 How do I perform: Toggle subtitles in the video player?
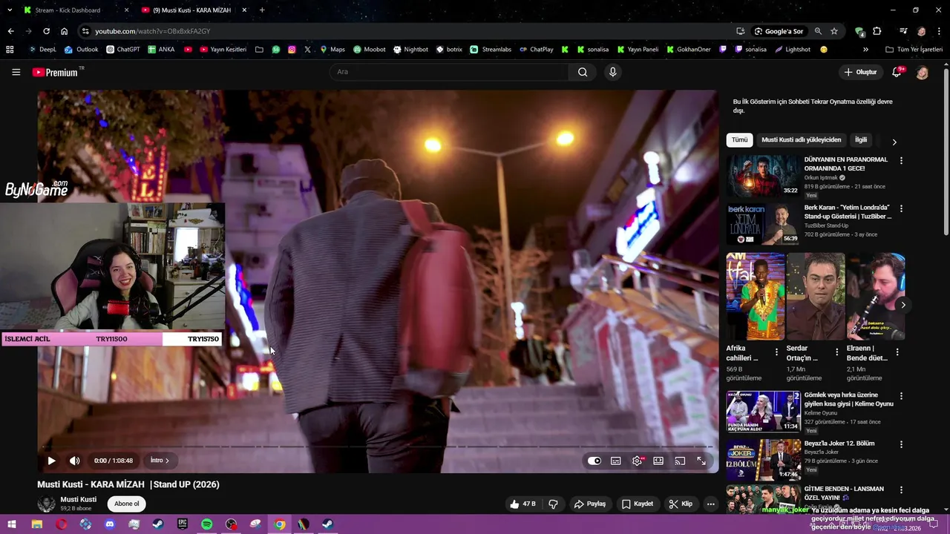coord(616,461)
